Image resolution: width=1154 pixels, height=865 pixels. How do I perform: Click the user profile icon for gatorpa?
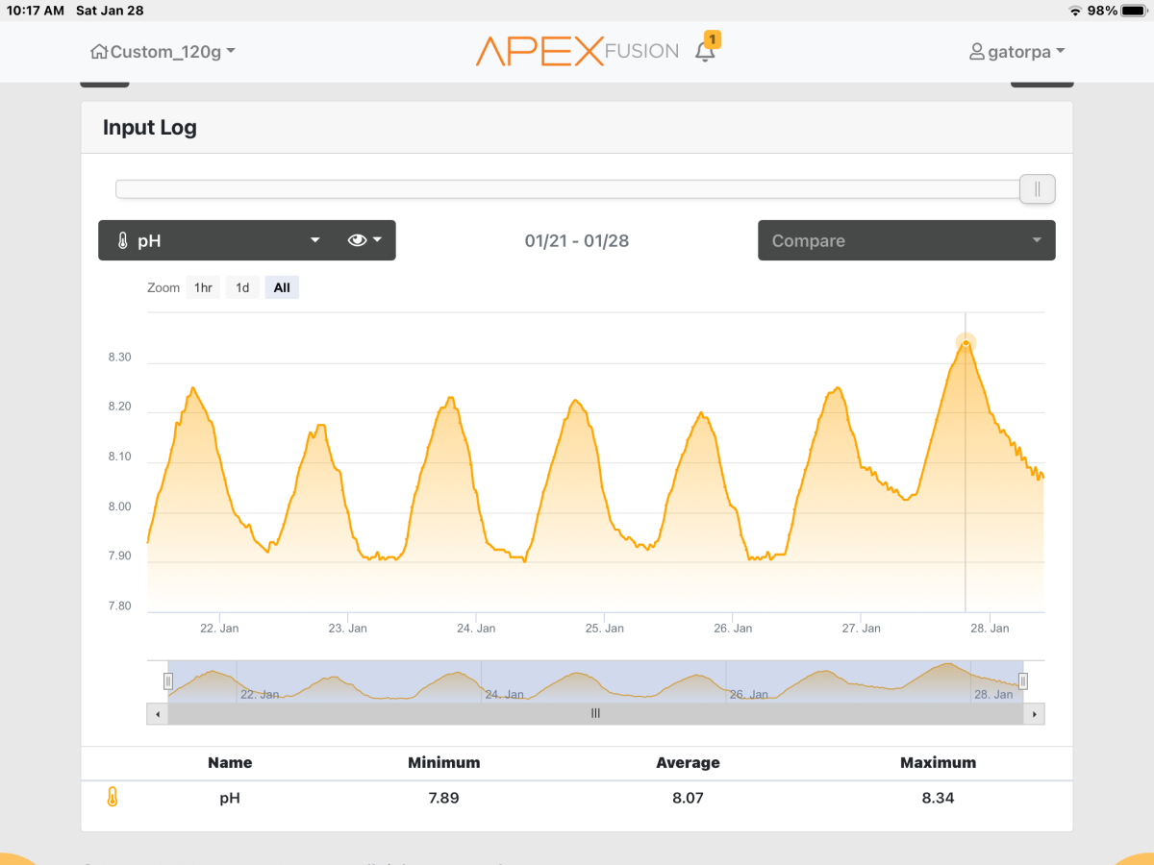pyautogui.click(x=977, y=52)
